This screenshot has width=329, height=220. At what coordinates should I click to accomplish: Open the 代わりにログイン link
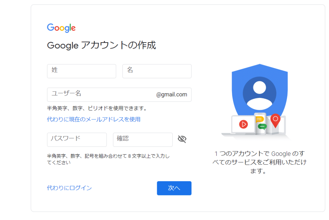point(69,188)
